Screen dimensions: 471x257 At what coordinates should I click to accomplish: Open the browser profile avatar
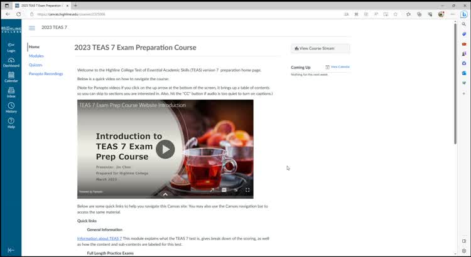tap(441, 14)
